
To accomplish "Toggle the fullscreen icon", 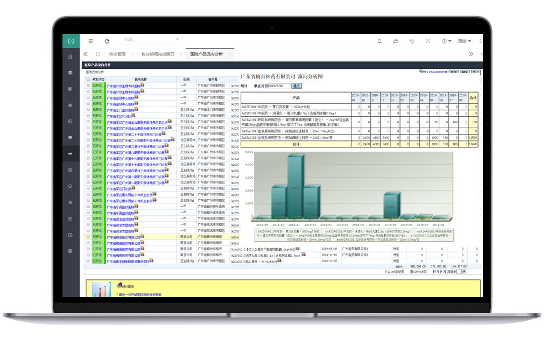I will (428, 41).
